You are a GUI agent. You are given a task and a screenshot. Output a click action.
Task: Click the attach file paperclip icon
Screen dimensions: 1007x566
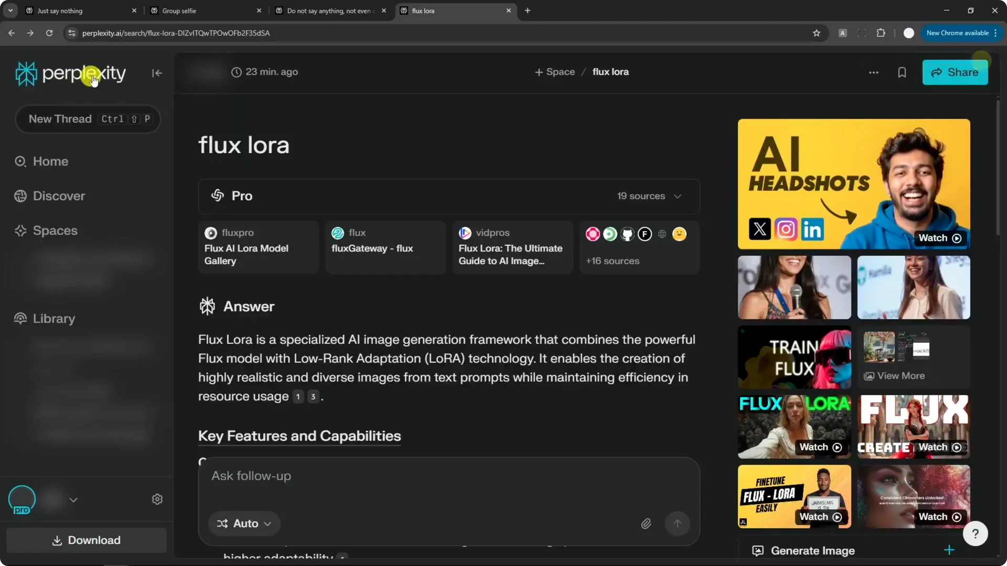pyautogui.click(x=646, y=524)
